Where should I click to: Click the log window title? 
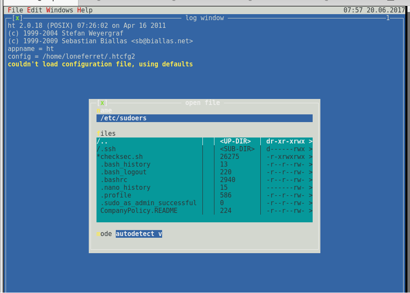click(x=205, y=18)
